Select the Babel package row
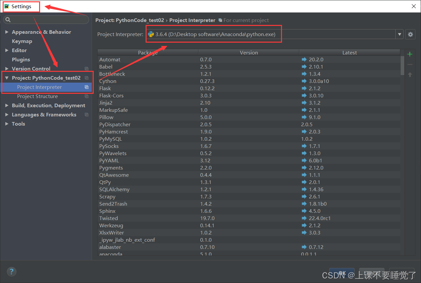This screenshot has height=283, width=421. click(x=249, y=67)
